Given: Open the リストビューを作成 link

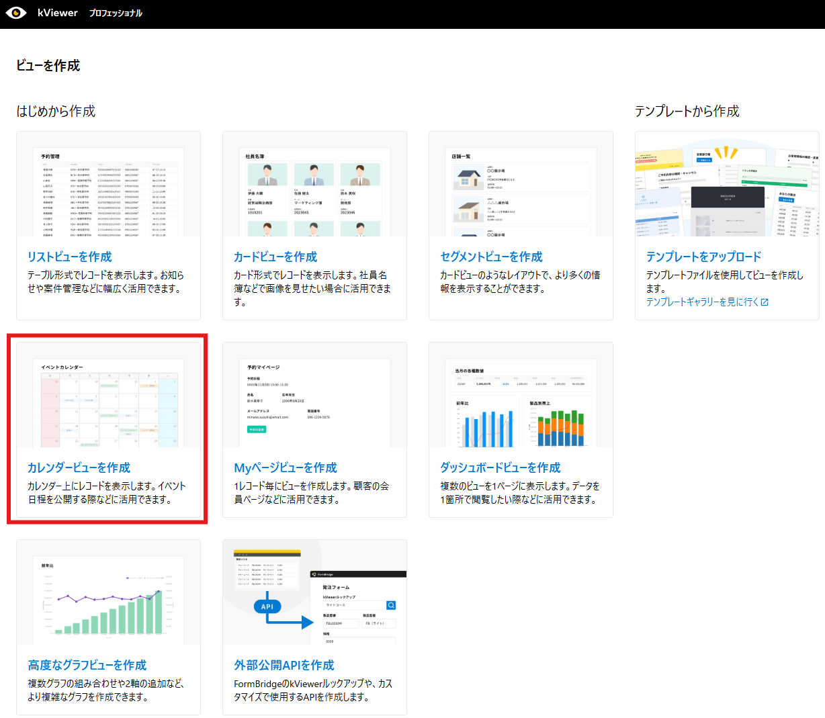Looking at the screenshot, I should point(70,257).
